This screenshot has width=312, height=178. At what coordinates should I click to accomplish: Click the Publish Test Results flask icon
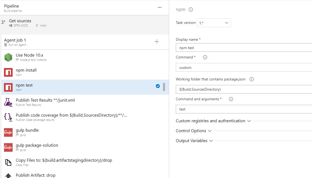[8, 102]
